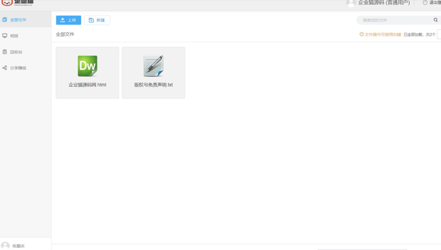
Task: Click the Dreamweaver file icon
Action: [87, 66]
